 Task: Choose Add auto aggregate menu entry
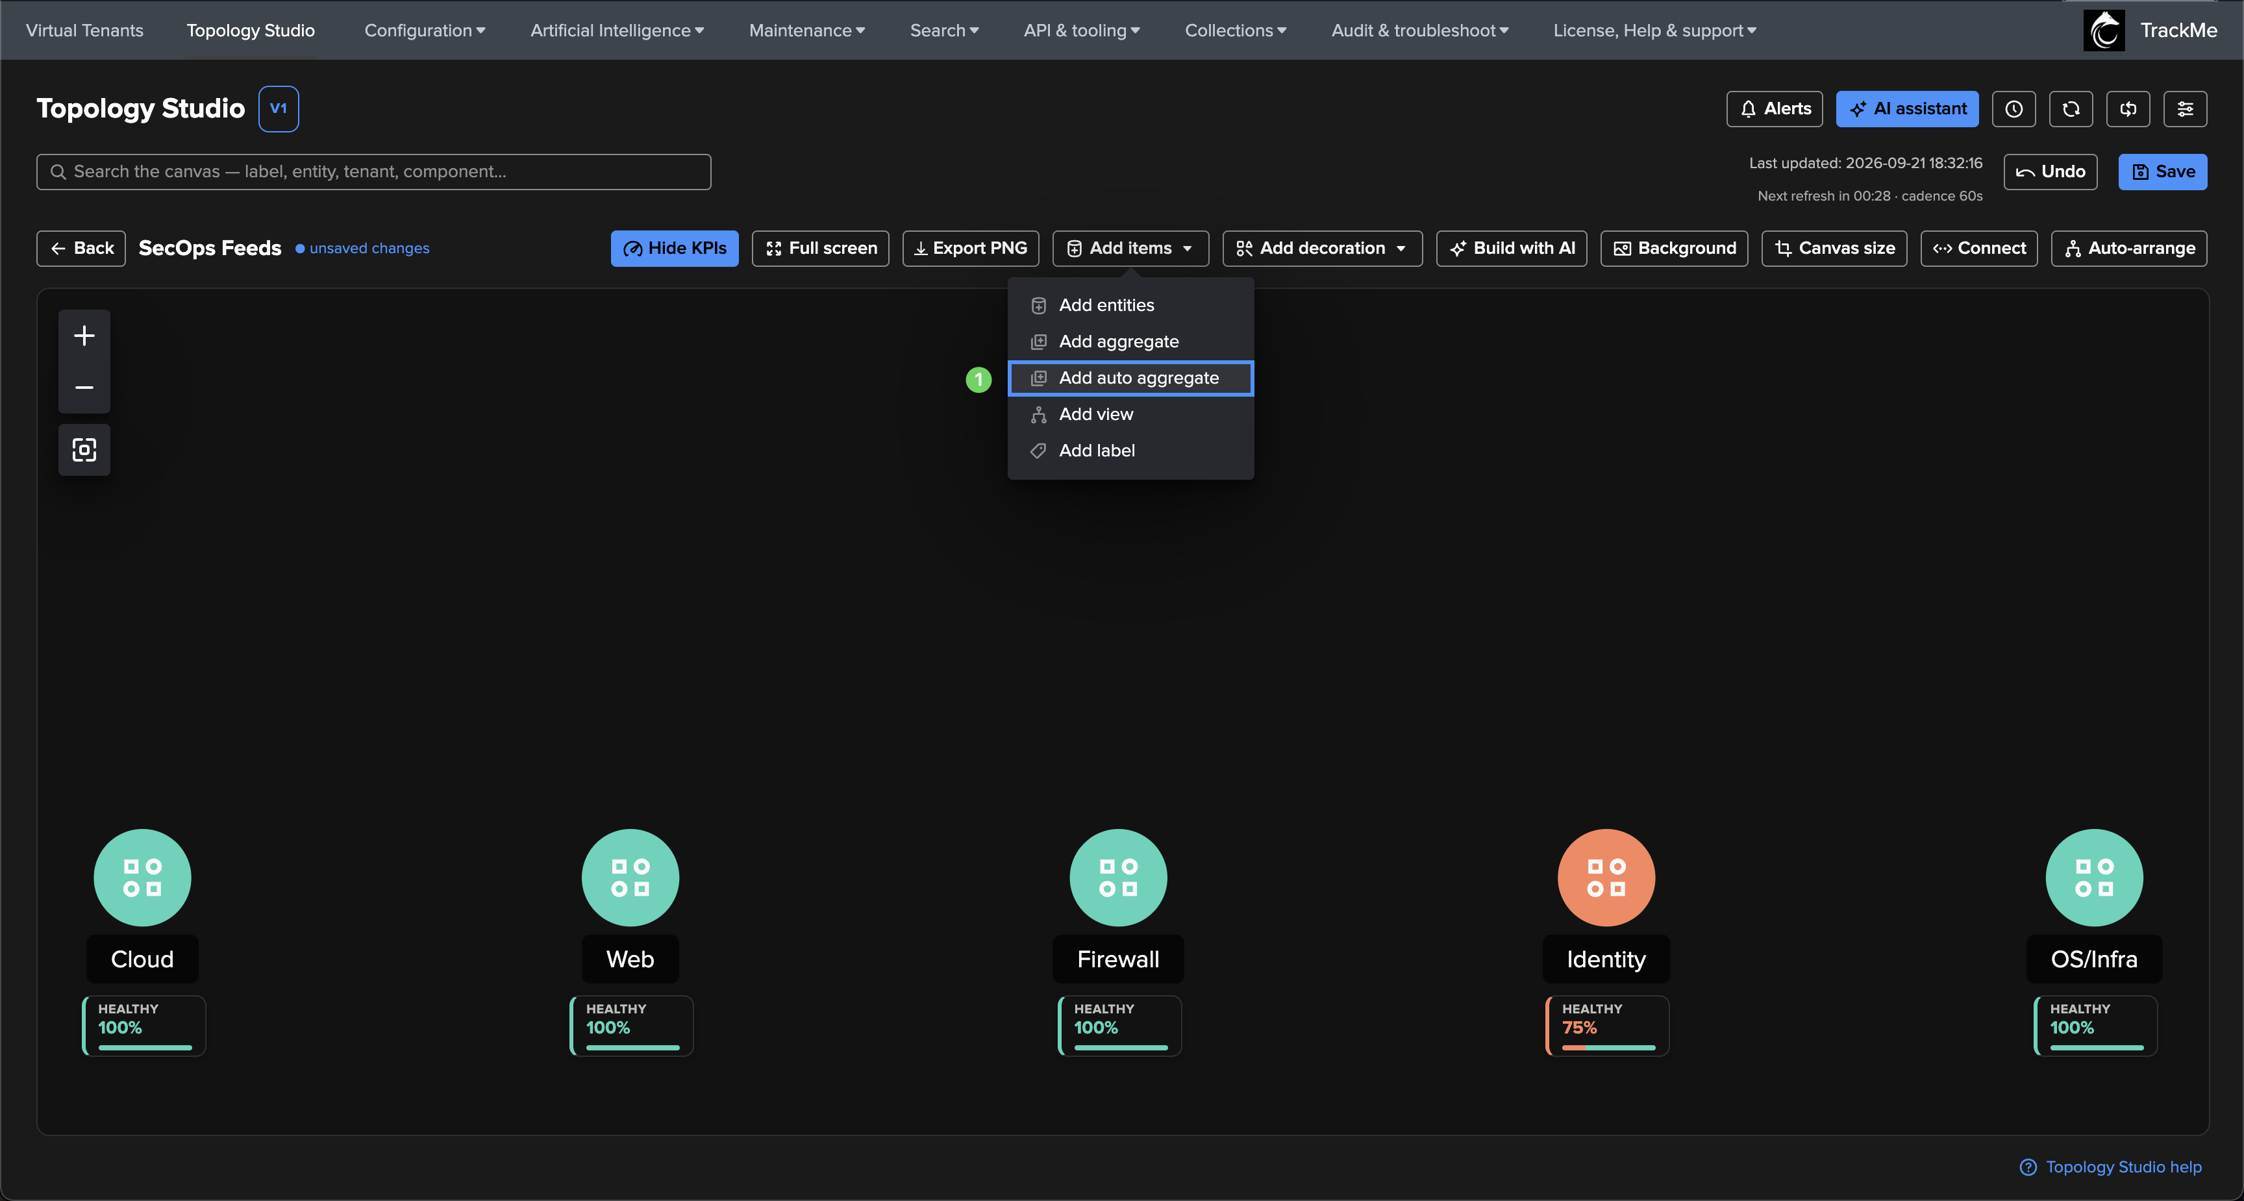click(1130, 378)
